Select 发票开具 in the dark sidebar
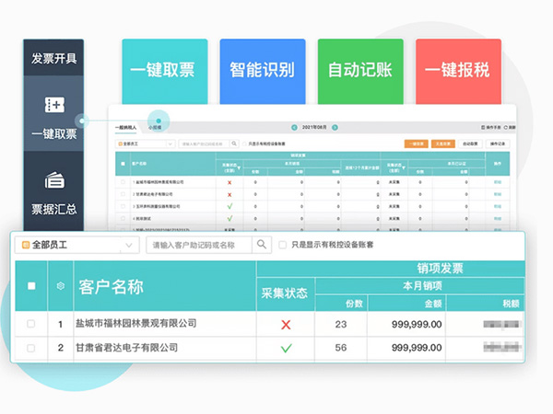This screenshot has width=553, height=414. pyautogui.click(x=54, y=58)
